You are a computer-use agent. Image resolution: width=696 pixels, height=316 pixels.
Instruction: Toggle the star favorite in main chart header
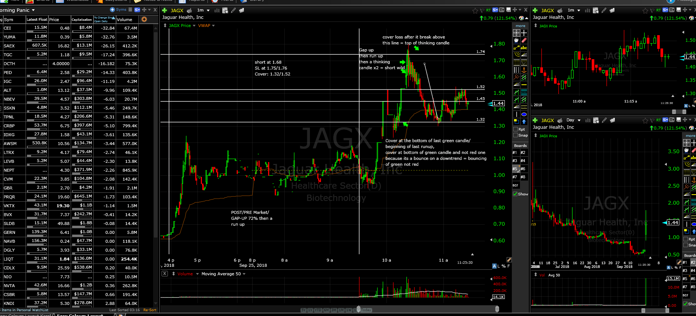point(475,10)
